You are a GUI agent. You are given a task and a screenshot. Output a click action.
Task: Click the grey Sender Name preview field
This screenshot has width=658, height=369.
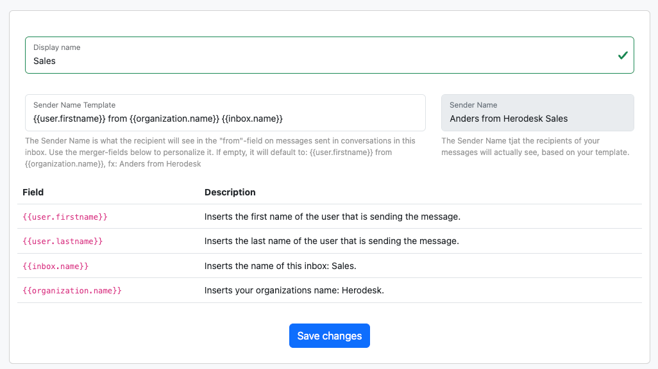tap(537, 119)
